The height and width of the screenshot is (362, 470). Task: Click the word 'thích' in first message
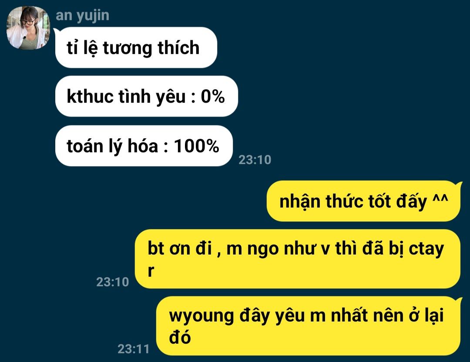[x=179, y=48]
